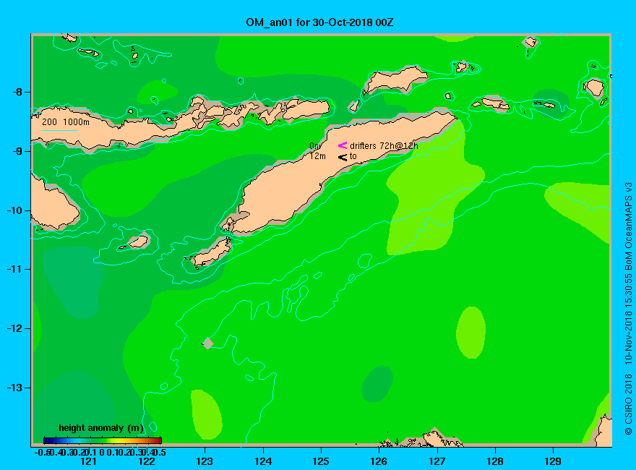The height and width of the screenshot is (470, 636).
Task: Click the latitude label -13
Action: [14, 388]
